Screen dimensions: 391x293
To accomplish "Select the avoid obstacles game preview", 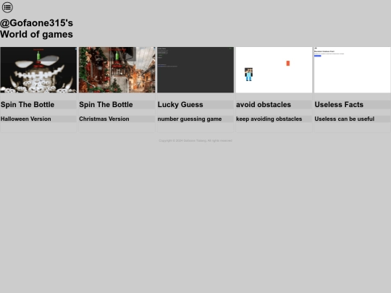I will [274, 69].
